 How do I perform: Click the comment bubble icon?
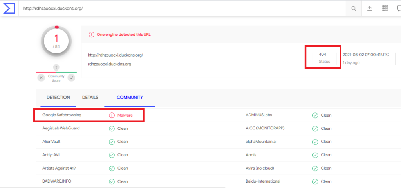pyautogui.click(x=399, y=9)
